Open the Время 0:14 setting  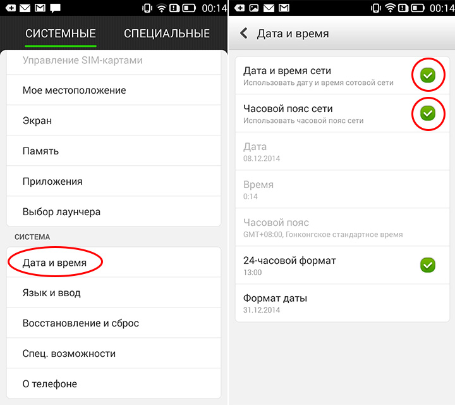tap(342, 189)
